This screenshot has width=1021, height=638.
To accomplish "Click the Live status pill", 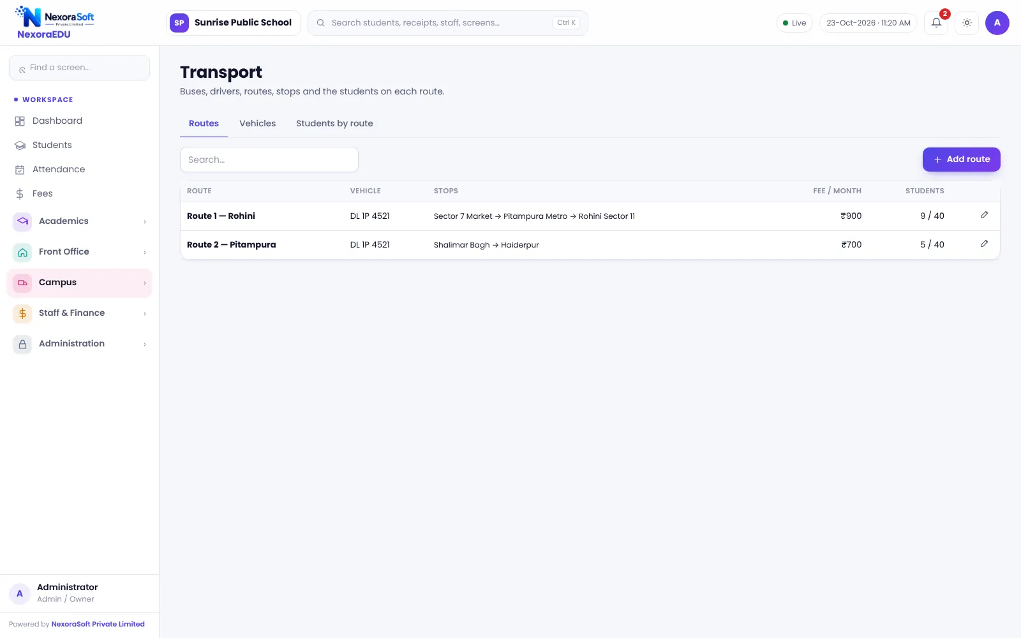I will [x=794, y=23].
